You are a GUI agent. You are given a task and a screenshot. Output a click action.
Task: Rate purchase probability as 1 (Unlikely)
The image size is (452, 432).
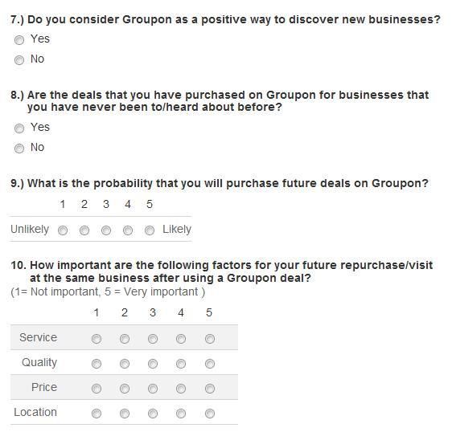click(63, 230)
